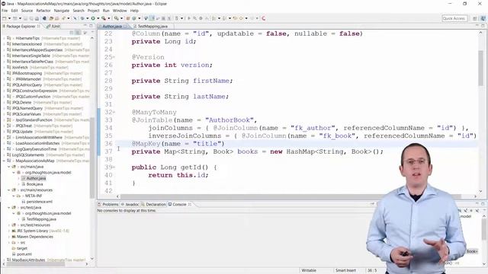The image size is (488, 274).
Task: Open the New dropdown arrow in toolbar
Action: pos(9,18)
